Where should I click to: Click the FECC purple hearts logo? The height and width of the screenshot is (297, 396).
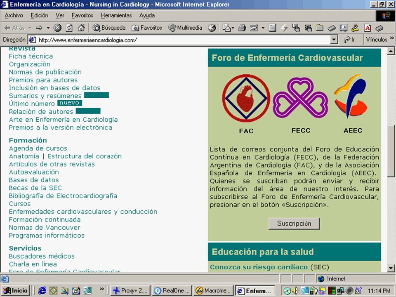pyautogui.click(x=300, y=98)
